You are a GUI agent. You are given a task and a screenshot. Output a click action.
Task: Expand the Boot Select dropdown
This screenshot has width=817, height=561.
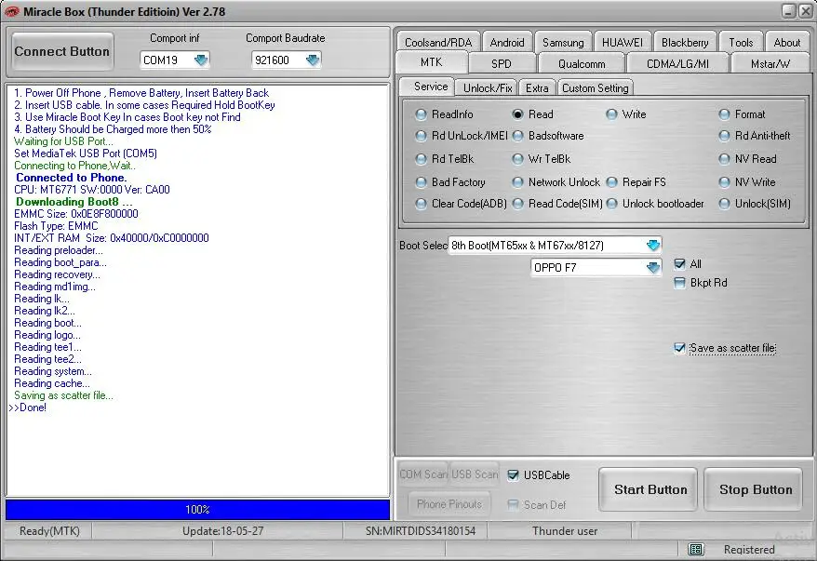tap(653, 245)
